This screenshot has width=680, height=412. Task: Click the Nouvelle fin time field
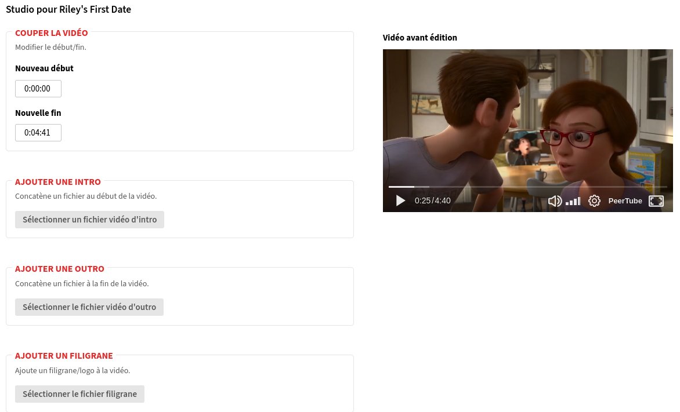pyautogui.click(x=38, y=133)
